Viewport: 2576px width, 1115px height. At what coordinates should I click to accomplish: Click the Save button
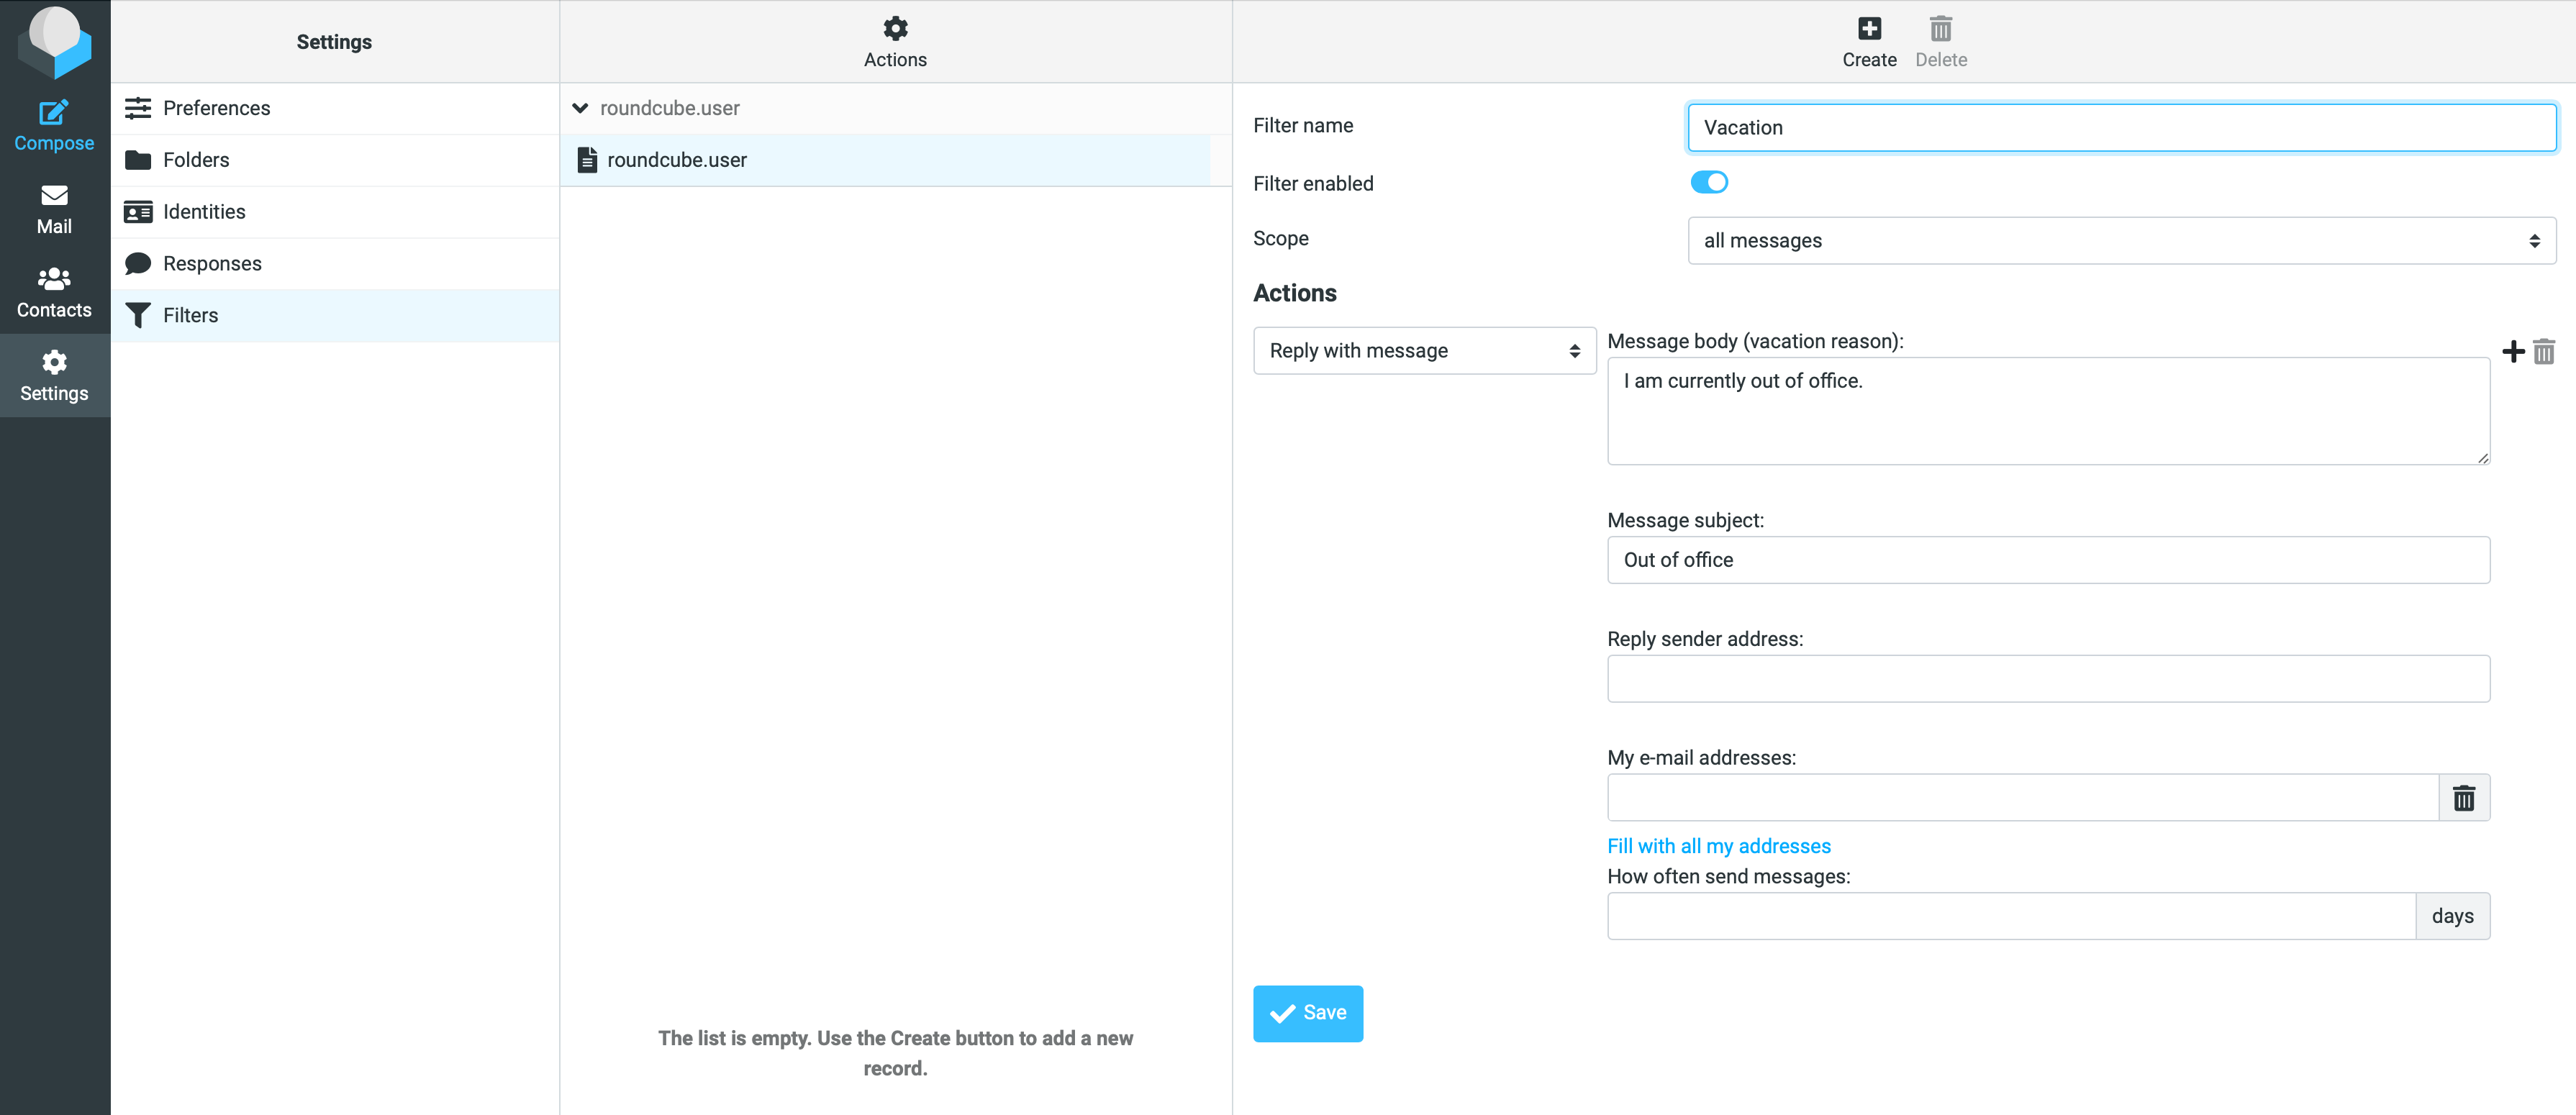[x=1307, y=1013]
